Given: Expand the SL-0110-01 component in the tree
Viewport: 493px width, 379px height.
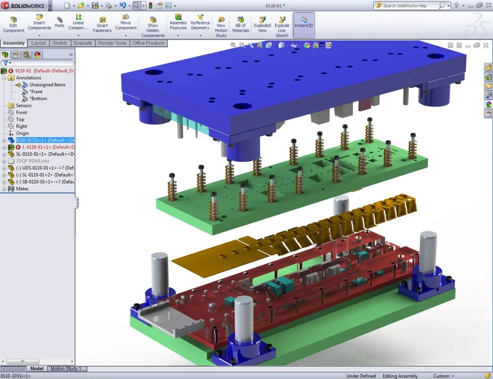Looking at the screenshot, I should (x=4, y=154).
